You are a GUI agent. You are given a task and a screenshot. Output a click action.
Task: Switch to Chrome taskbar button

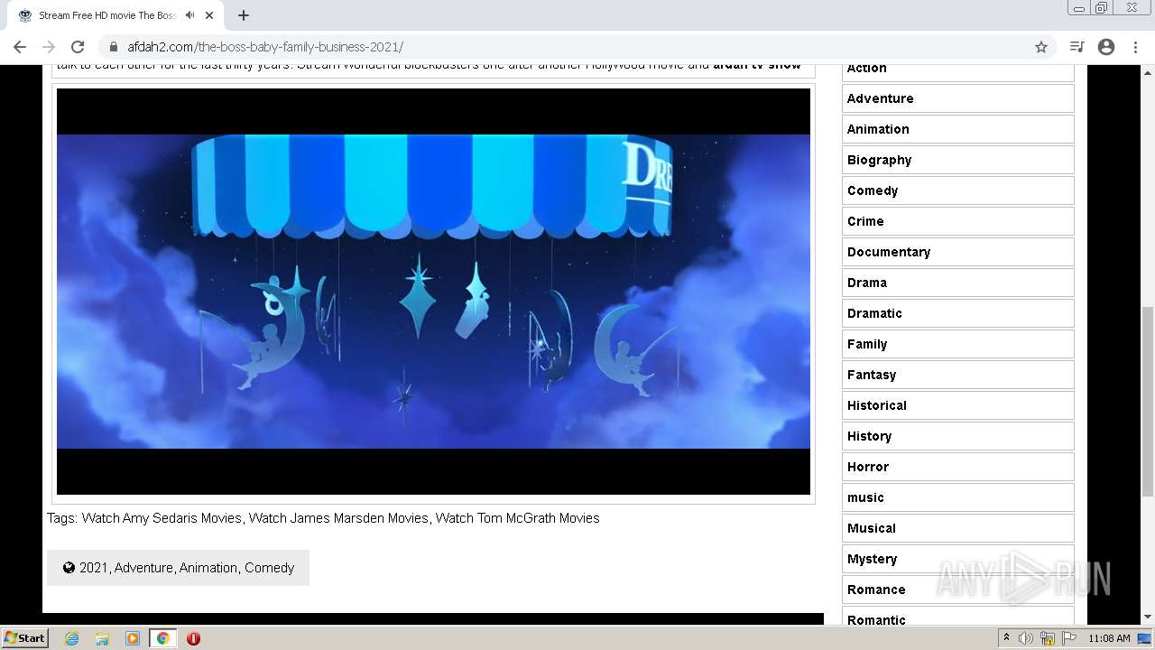click(x=163, y=638)
